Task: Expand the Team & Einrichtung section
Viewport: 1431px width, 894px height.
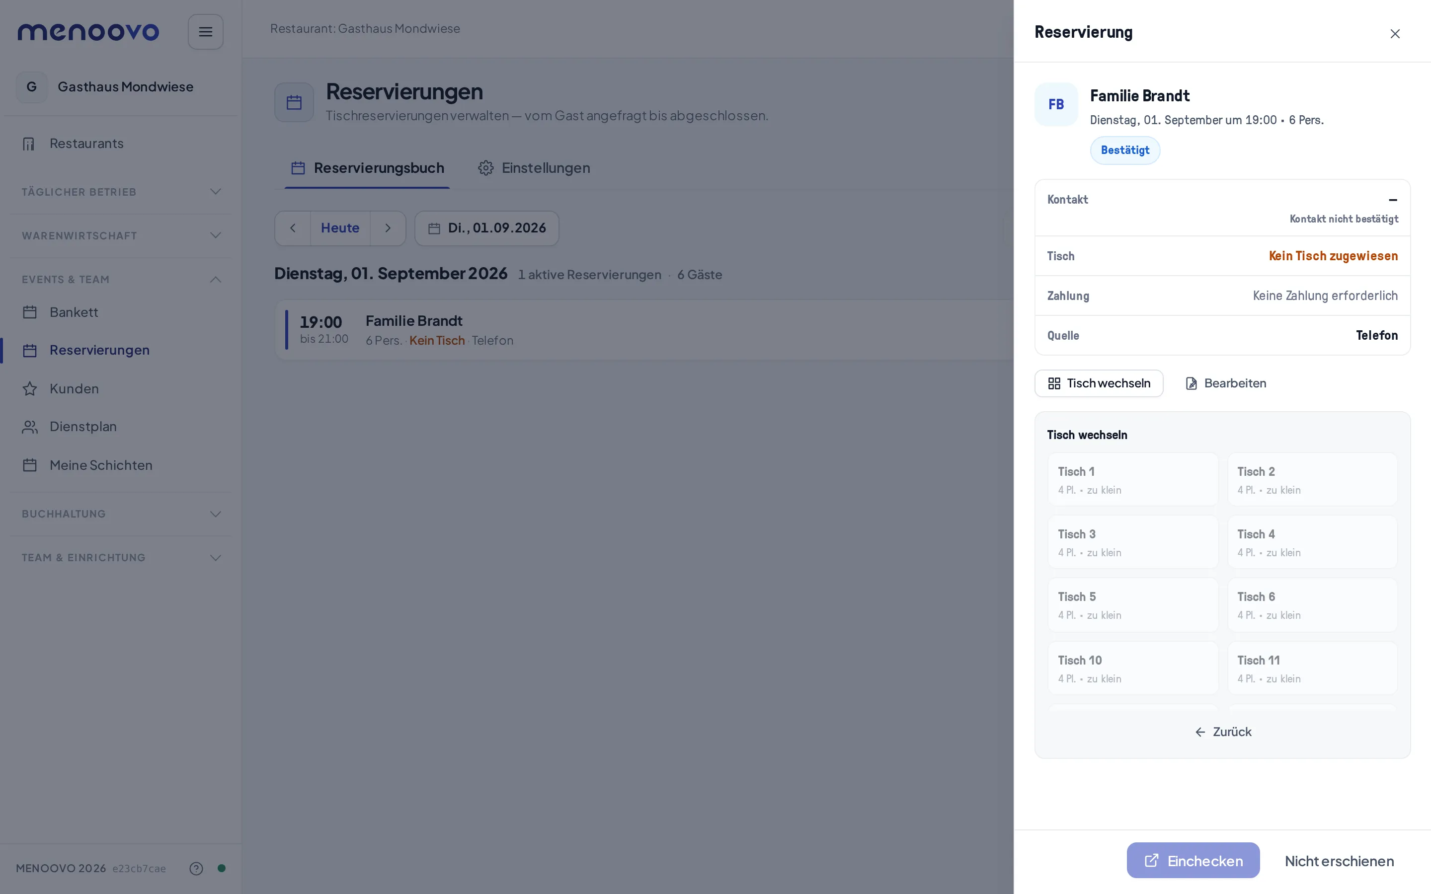Action: pos(121,558)
